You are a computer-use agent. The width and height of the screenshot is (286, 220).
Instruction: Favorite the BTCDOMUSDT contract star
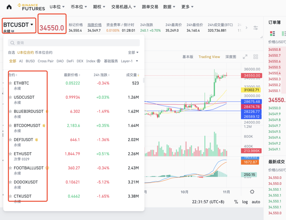coord(10,126)
